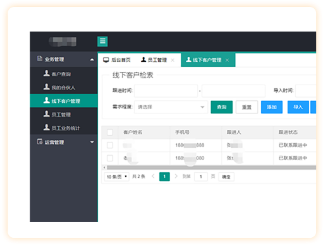Image resolution: width=323 pixels, height=246 pixels.
Task: Tick the second customer row checkbox
Action: (110, 158)
